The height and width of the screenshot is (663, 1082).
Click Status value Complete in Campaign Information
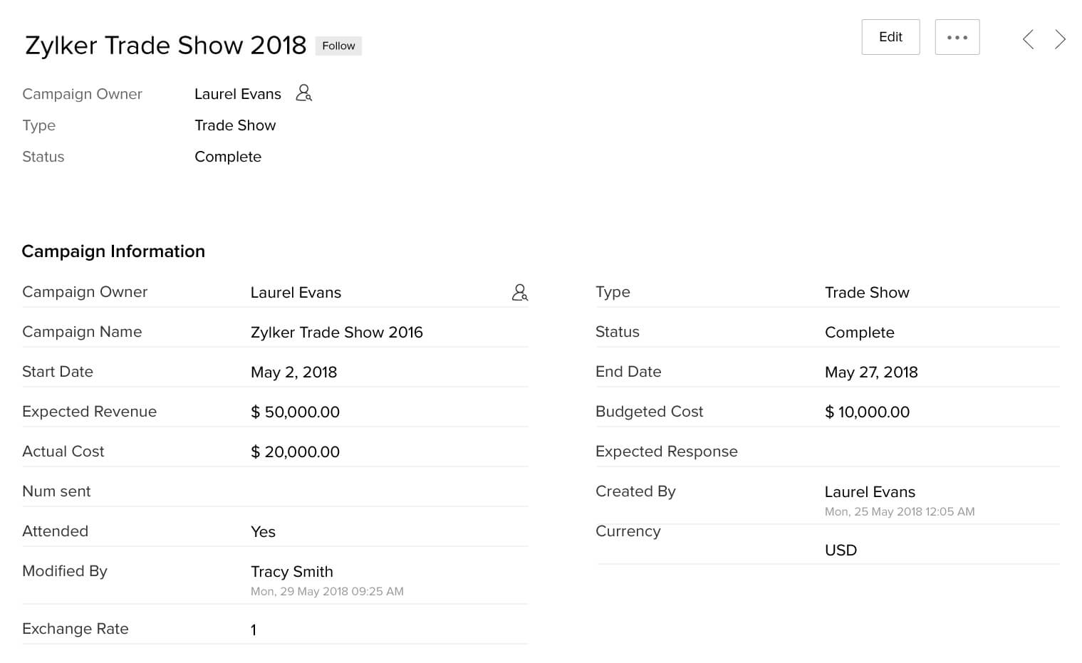pyautogui.click(x=859, y=333)
